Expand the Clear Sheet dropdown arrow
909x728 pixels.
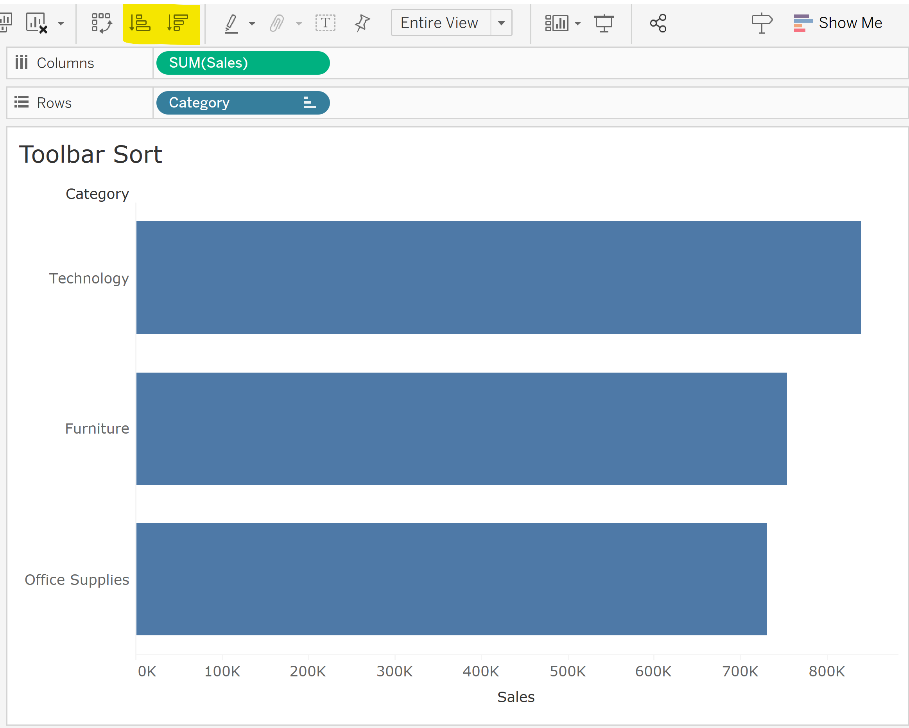pyautogui.click(x=61, y=23)
